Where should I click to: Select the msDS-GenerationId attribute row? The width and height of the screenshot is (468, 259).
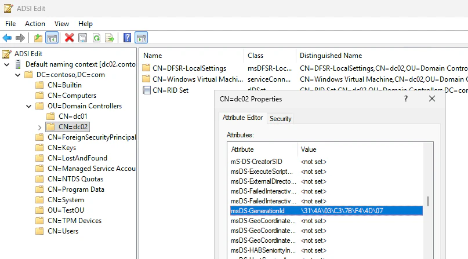point(326,211)
